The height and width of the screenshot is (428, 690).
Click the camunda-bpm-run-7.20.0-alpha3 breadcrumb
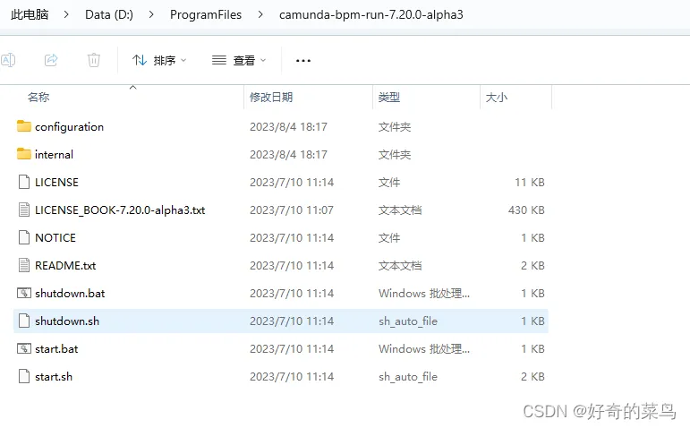[x=371, y=14]
